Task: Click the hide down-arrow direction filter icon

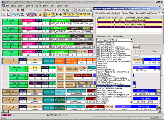Action: (61, 14)
